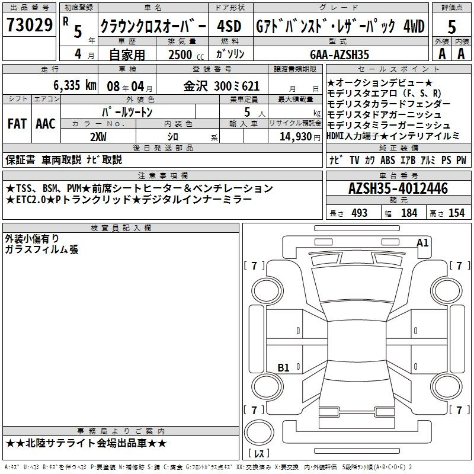Select the bottom-right [7] tire rating

pyautogui.click(x=459, y=409)
